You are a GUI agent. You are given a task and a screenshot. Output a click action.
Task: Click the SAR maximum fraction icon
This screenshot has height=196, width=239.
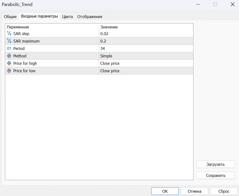point(9,41)
